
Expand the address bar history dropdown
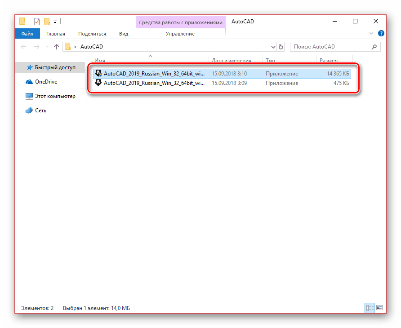(x=273, y=47)
